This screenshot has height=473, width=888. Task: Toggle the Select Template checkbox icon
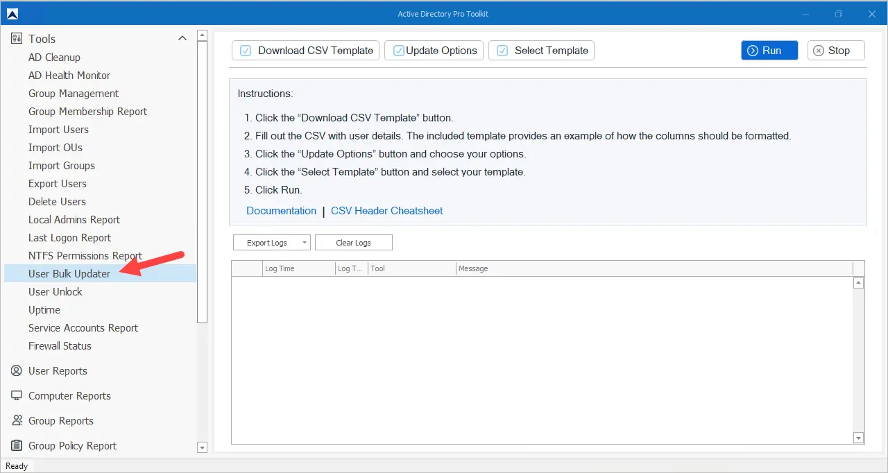[502, 51]
